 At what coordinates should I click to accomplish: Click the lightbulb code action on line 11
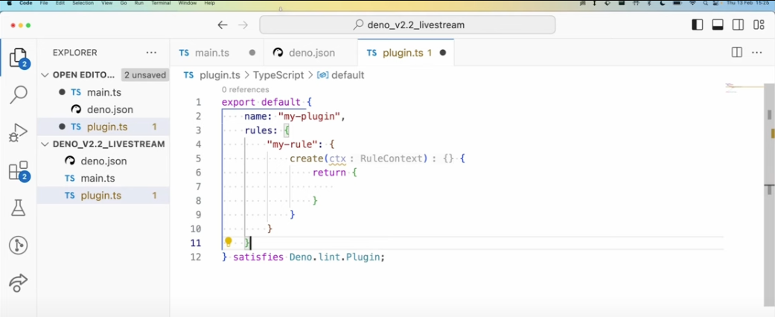[x=229, y=242]
